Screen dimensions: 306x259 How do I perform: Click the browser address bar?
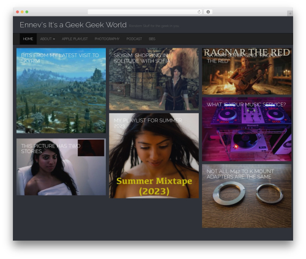point(145,12)
